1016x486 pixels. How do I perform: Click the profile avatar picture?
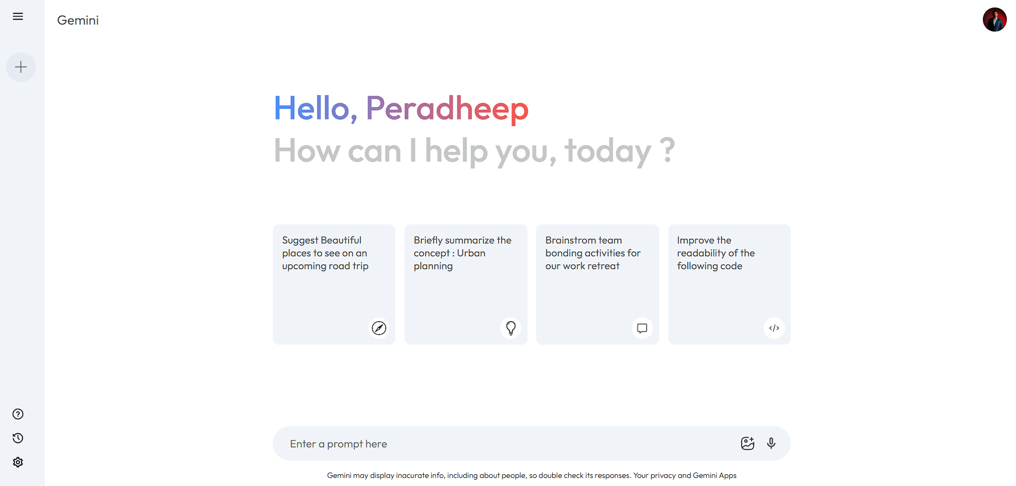pos(994,20)
